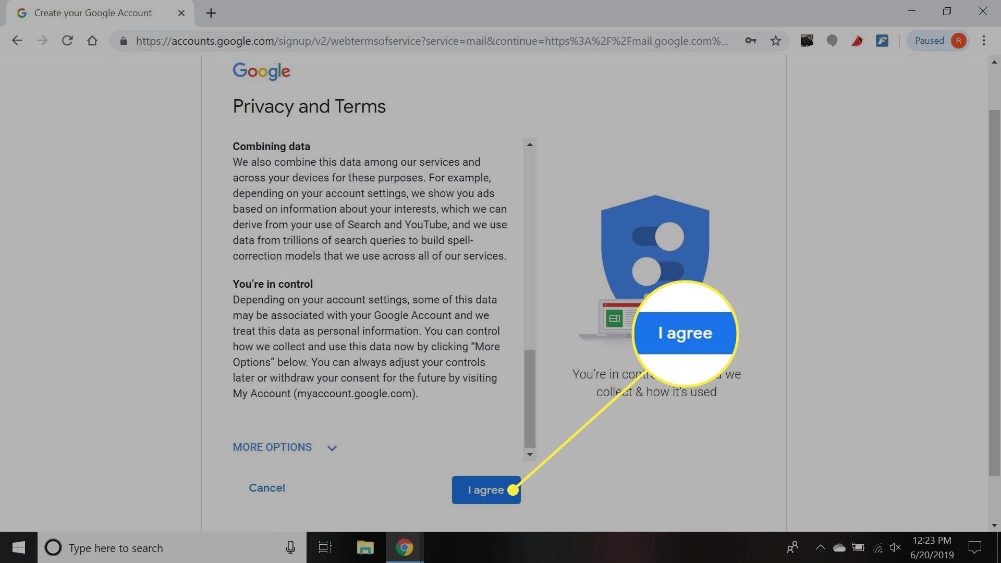The image size is (1001, 563).
Task: Open the Windows Start menu button
Action: pyautogui.click(x=19, y=547)
